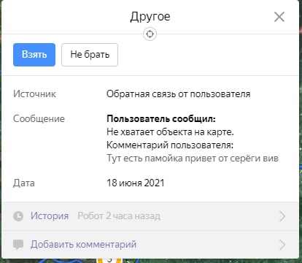Click the Другое dialog title
Viewport: 302px width, 263px height.
coord(150,17)
